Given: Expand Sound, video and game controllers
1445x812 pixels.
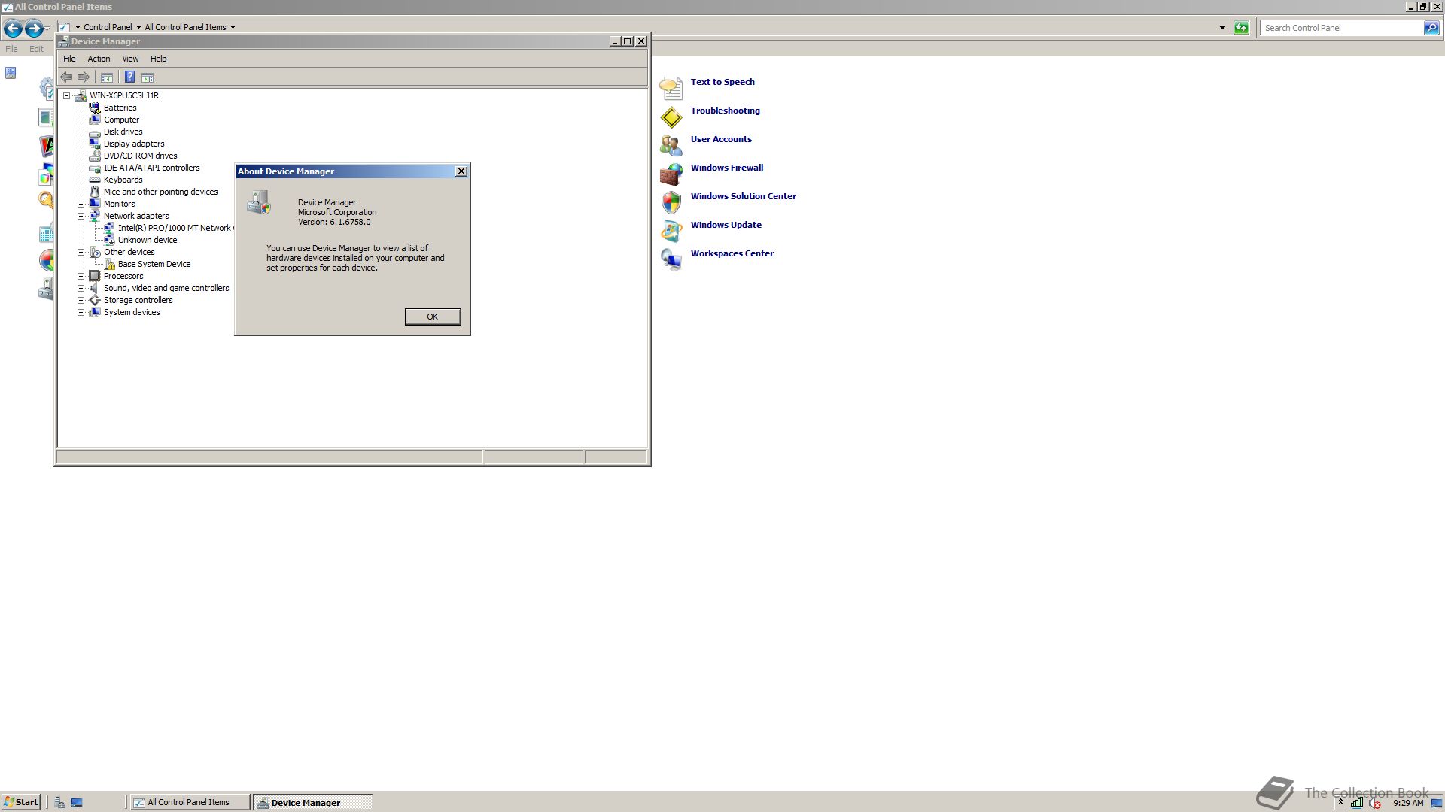Looking at the screenshot, I should tap(81, 288).
